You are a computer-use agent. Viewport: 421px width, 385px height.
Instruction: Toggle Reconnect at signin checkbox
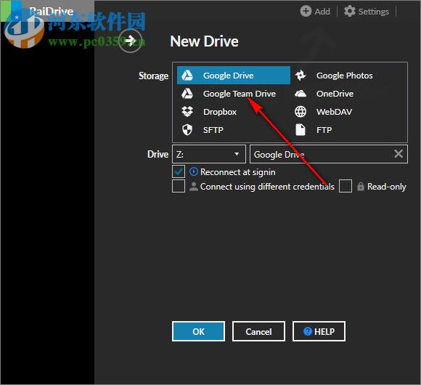click(x=179, y=171)
